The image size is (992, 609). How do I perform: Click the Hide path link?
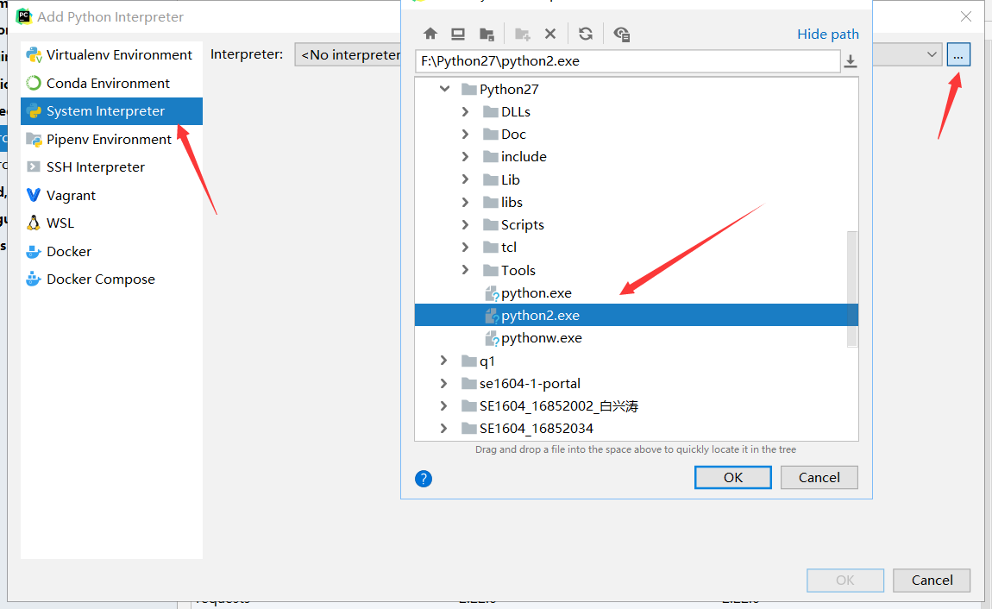point(827,35)
